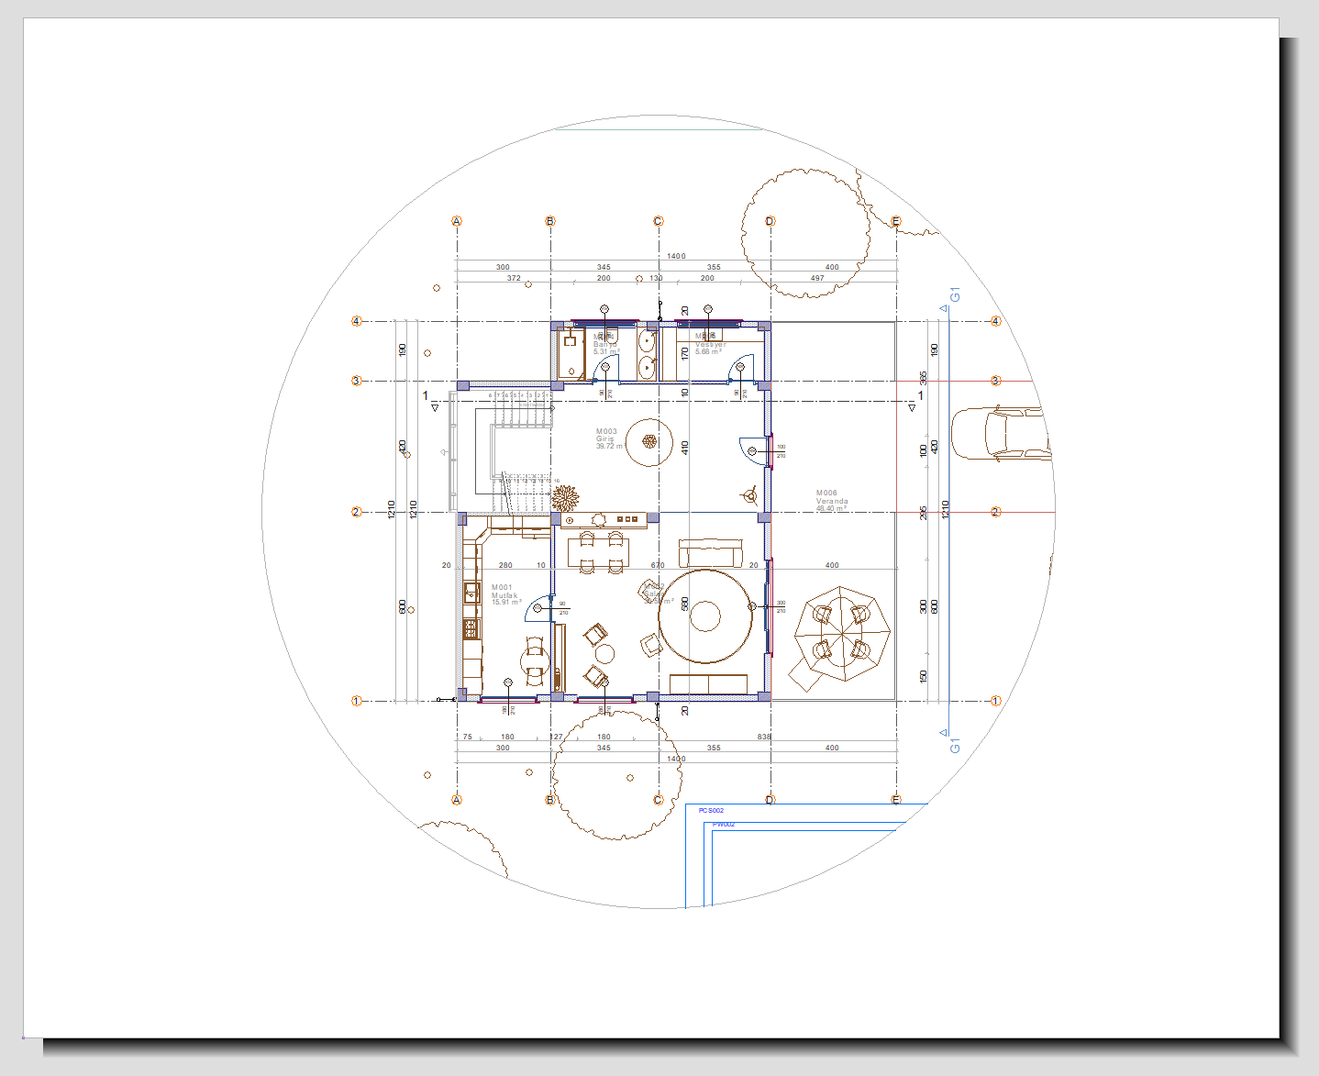Image resolution: width=1319 pixels, height=1076 pixels.
Task: Click grid bubble A above the plan
Action: pos(457,221)
